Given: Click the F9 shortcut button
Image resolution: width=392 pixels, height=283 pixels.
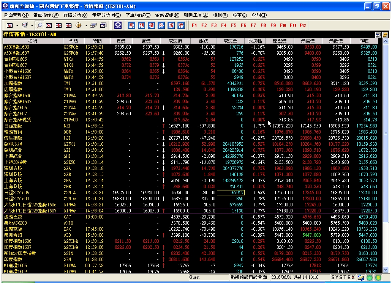Looking at the screenshot, I should [x=273, y=25].
